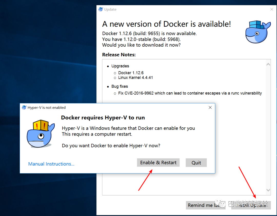Click 'Would you like to download it now?' text
The height and width of the screenshot is (216, 277).
[141, 45]
